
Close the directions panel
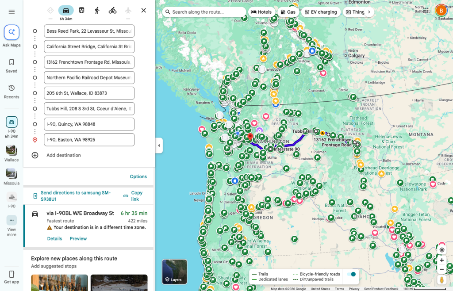pyautogui.click(x=144, y=11)
